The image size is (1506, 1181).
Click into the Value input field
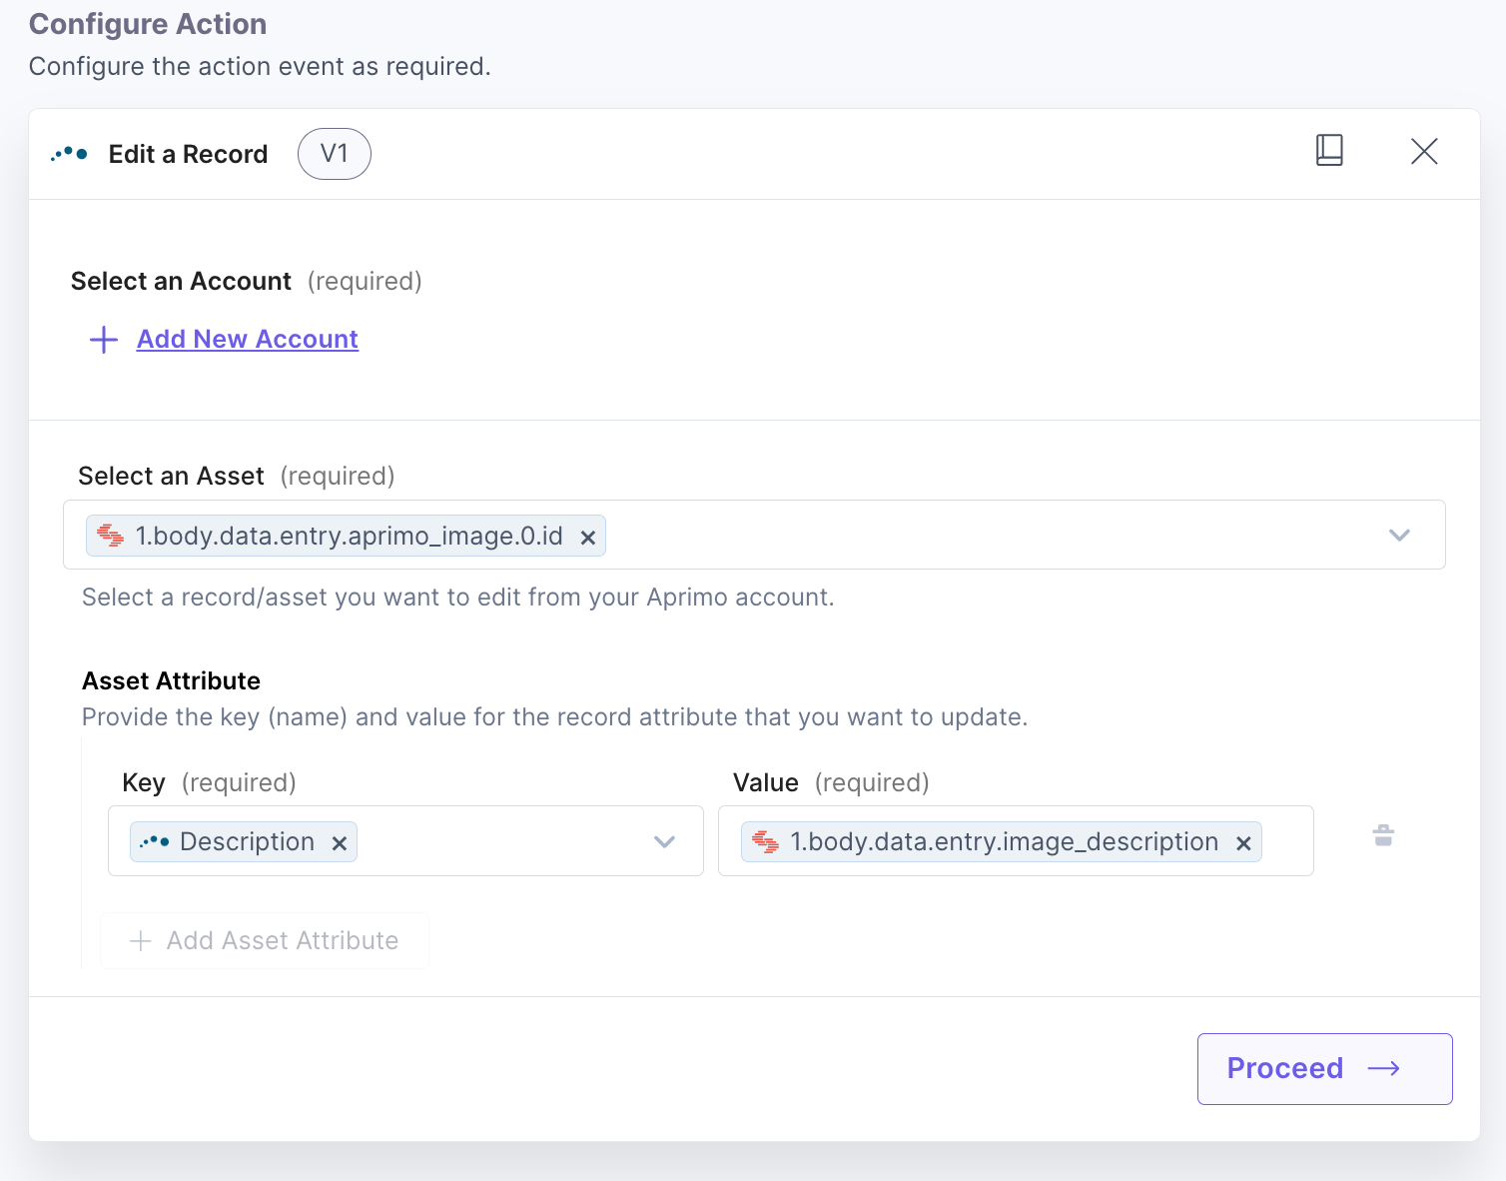coord(1016,841)
